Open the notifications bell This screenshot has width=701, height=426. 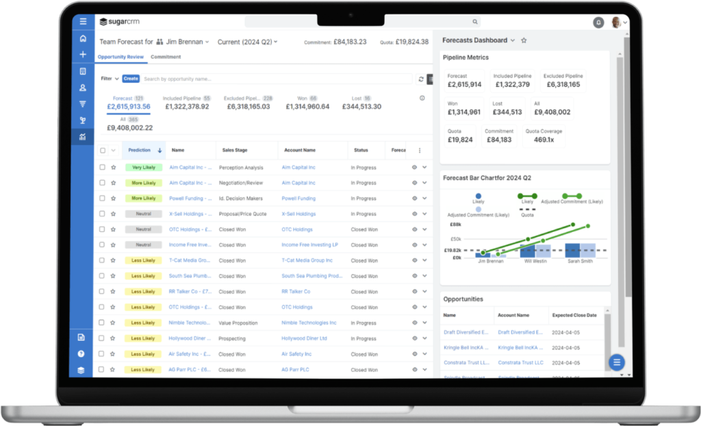598,23
